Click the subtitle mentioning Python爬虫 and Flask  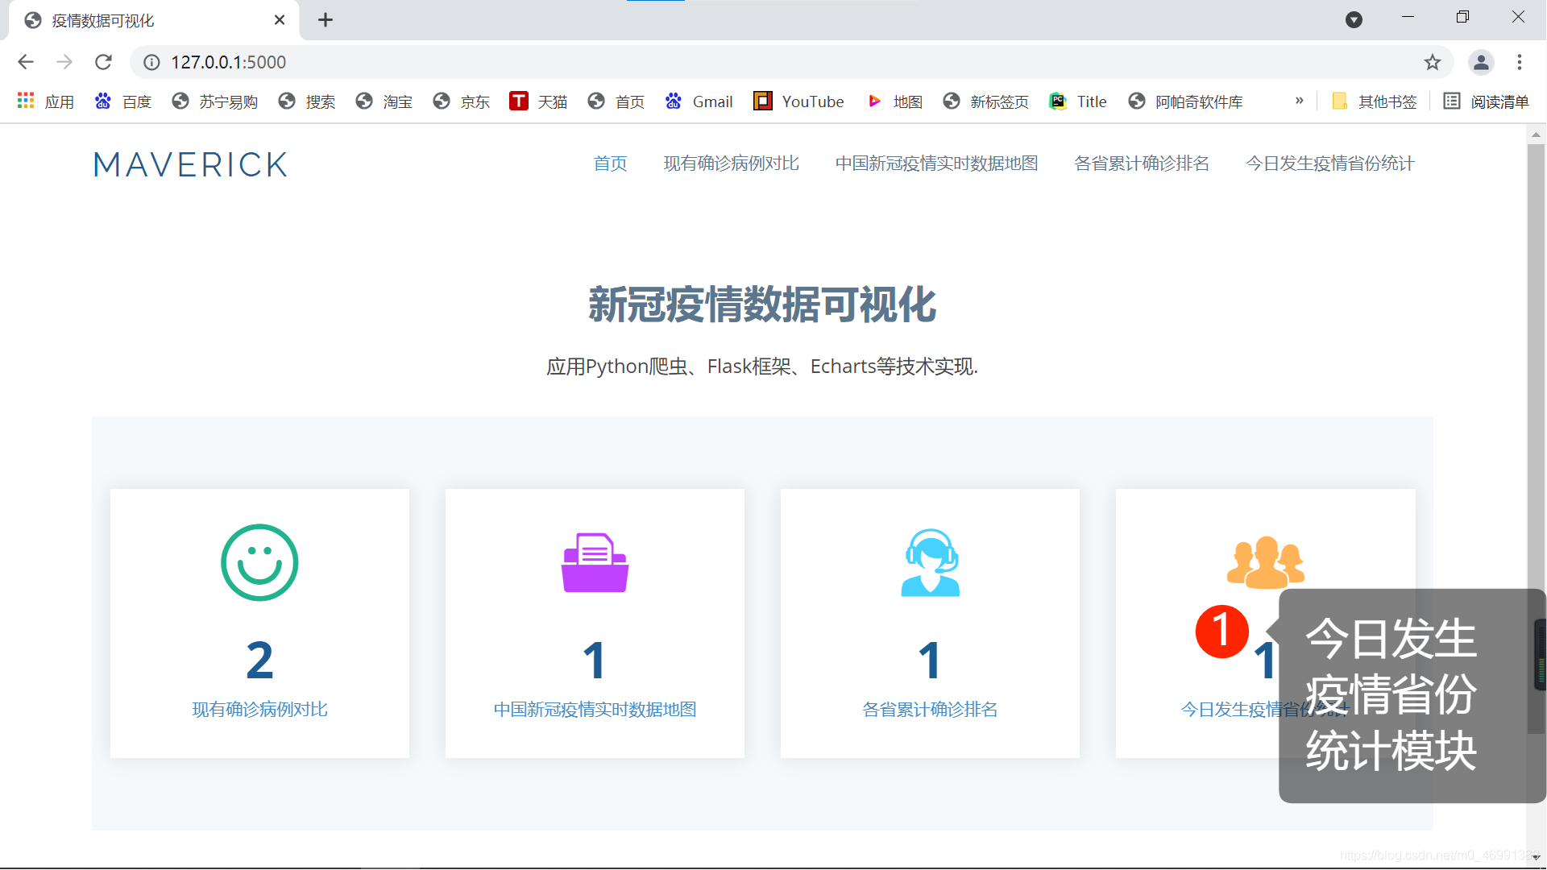761,367
